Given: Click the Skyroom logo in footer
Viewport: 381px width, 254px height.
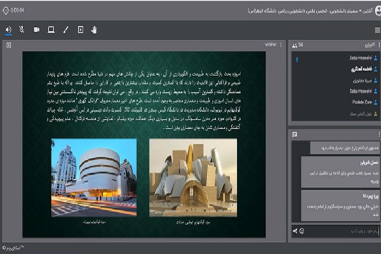Looking at the screenshot, I should click(13, 248).
